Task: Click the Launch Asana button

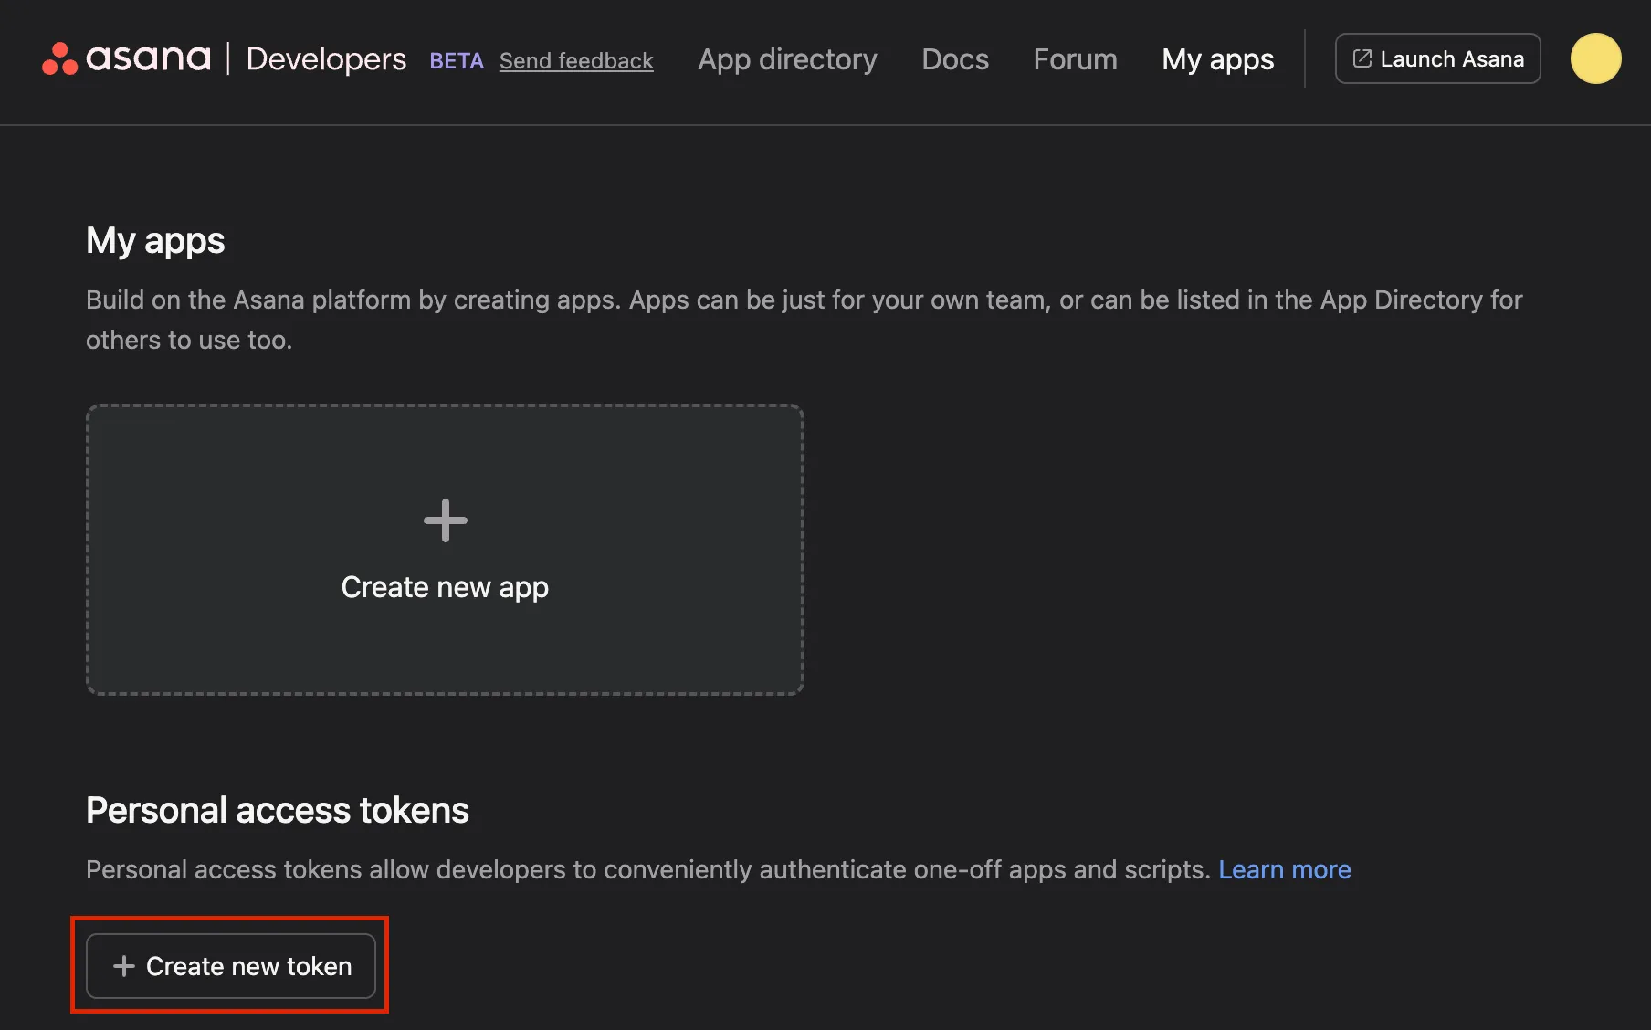Action: click(x=1437, y=58)
